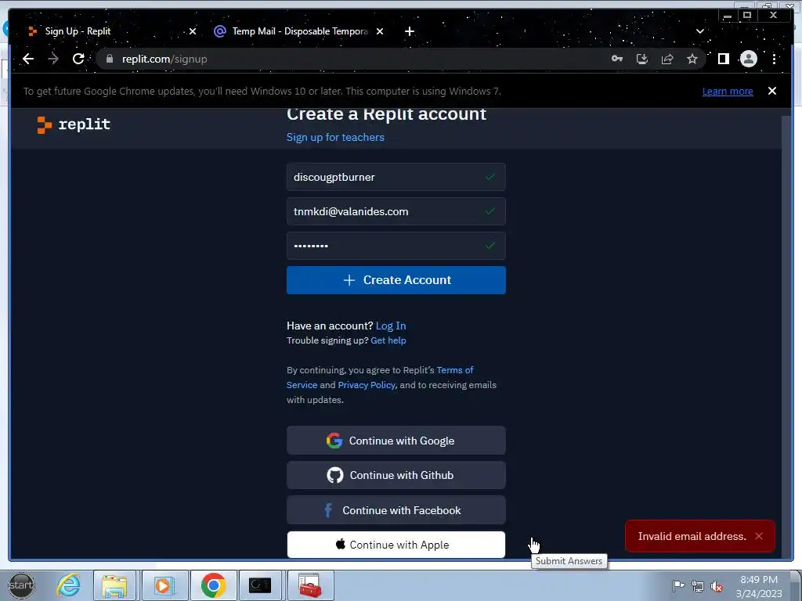Click the Chrome forward arrow
Screen dimensions: 802x601
(53, 59)
